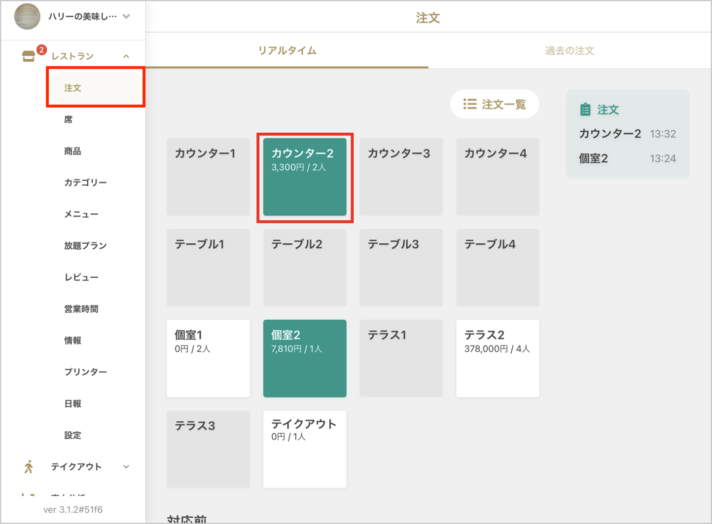Click the restaurant store icon in sidebar

click(x=28, y=56)
